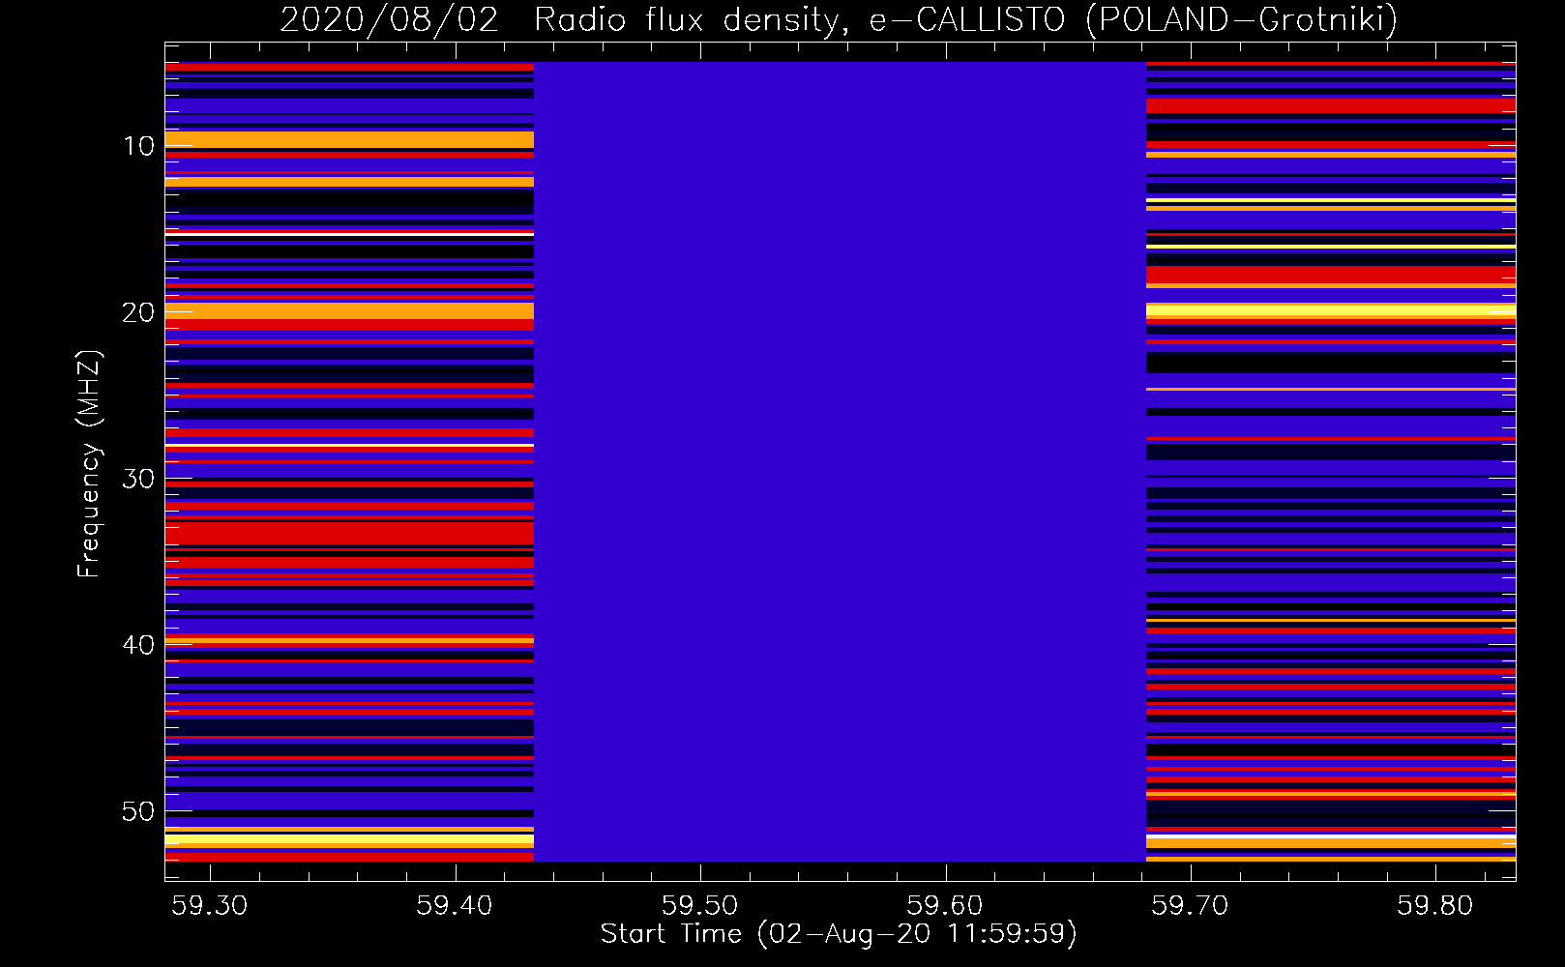1565x967 pixels.
Task: Click the uniform blue data-gap region in spectrogram
Action: [840, 461]
